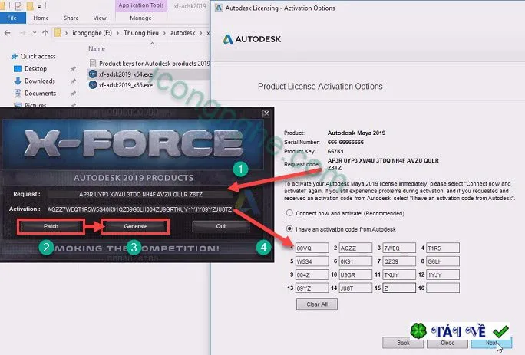Click activation code box 4 containing T1R5

pos(443,248)
